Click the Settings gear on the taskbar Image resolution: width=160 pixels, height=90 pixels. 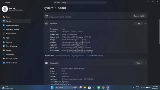(x=108, y=87)
